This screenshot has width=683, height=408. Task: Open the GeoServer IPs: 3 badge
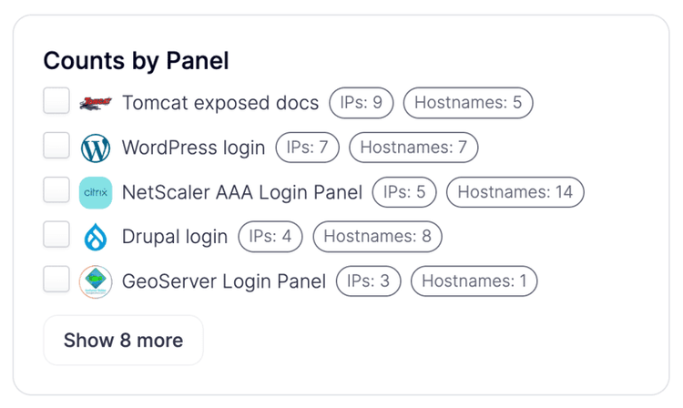(368, 281)
